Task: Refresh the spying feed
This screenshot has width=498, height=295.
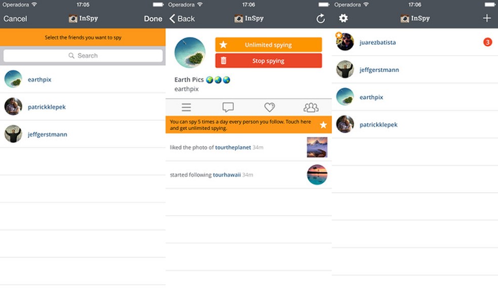Action: (x=320, y=18)
